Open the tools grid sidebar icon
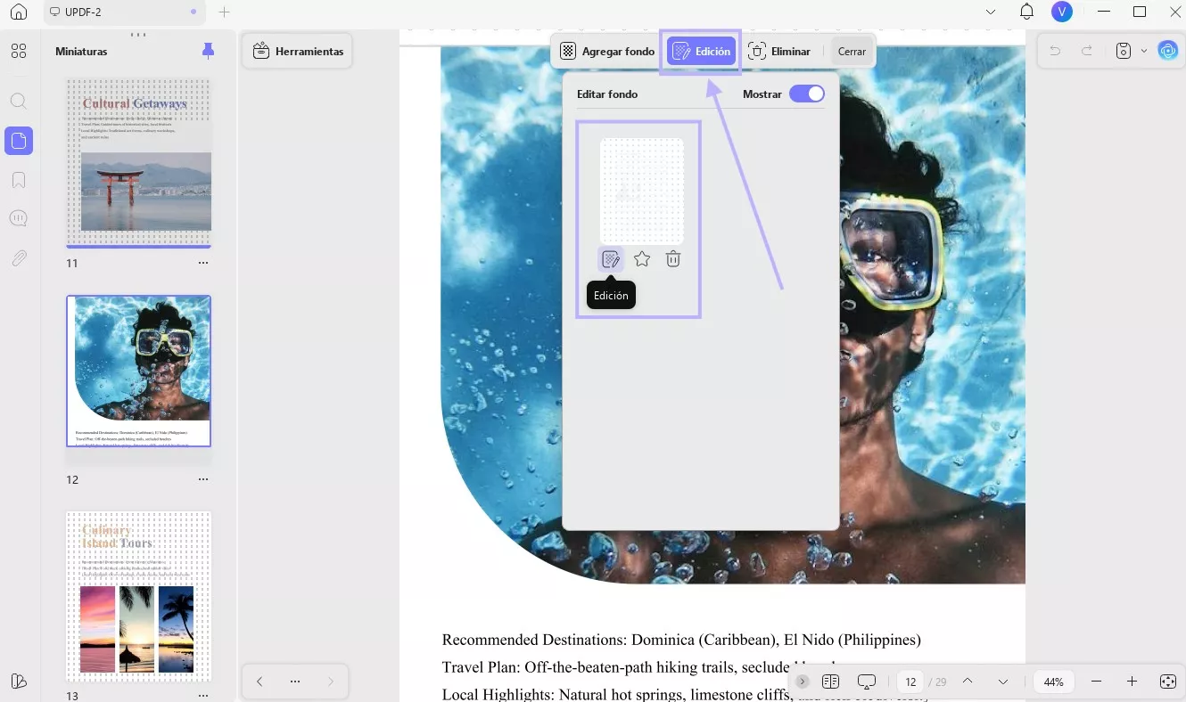 click(x=19, y=51)
